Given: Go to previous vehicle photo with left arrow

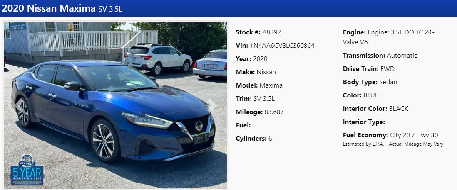Looking at the screenshot, I should pyautogui.click(x=19, y=105).
